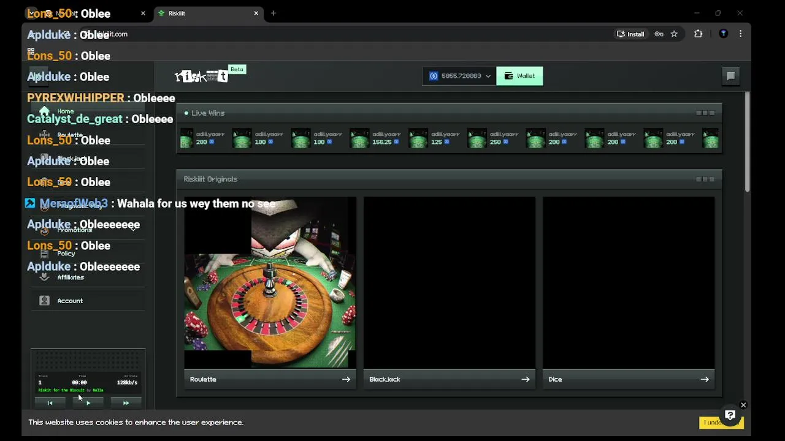Play the music track
The width and height of the screenshot is (785, 441).
tap(88, 403)
